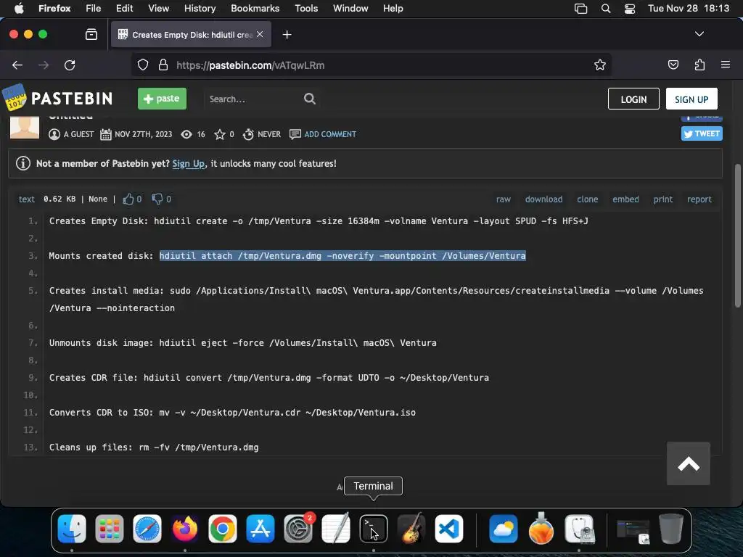Screen dimensions: 743x557
Task: Click the clone paste link
Action: tap(587, 199)
